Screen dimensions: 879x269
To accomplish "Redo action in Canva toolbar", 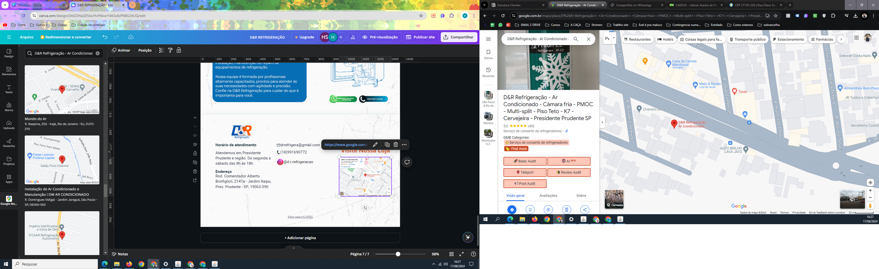I will coord(116,37).
